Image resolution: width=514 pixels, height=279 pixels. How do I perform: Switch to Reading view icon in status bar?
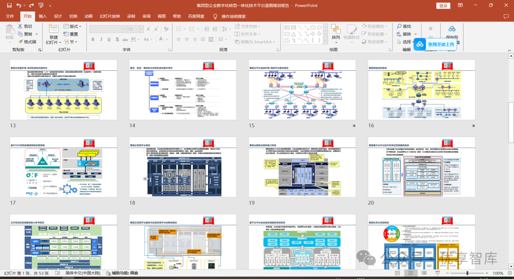424,273
